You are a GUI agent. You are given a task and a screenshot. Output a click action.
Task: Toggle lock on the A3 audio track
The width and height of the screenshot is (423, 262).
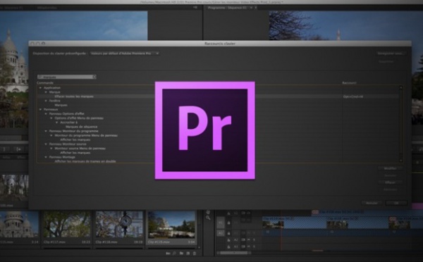pyautogui.click(x=228, y=247)
